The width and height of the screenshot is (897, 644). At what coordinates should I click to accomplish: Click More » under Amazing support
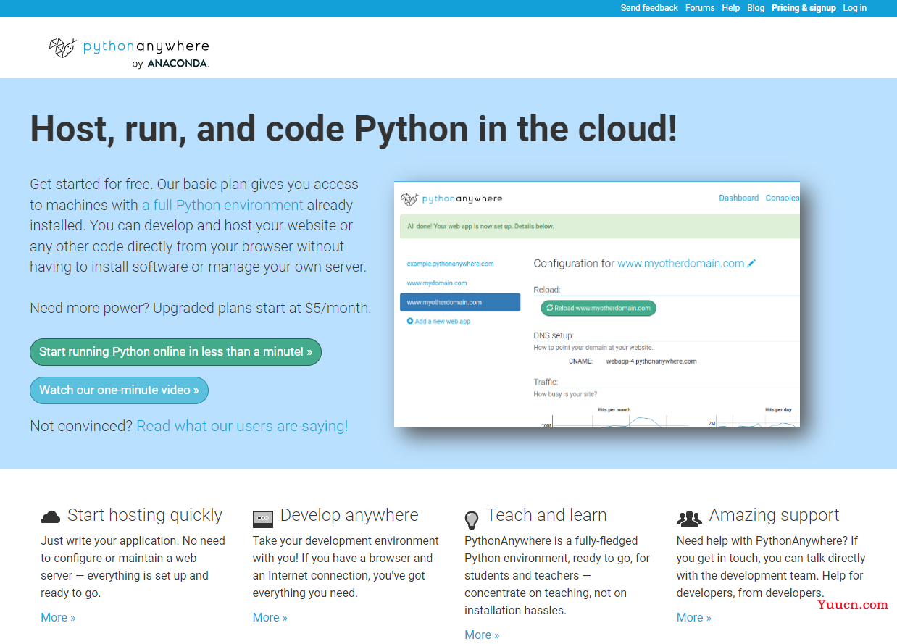click(694, 618)
